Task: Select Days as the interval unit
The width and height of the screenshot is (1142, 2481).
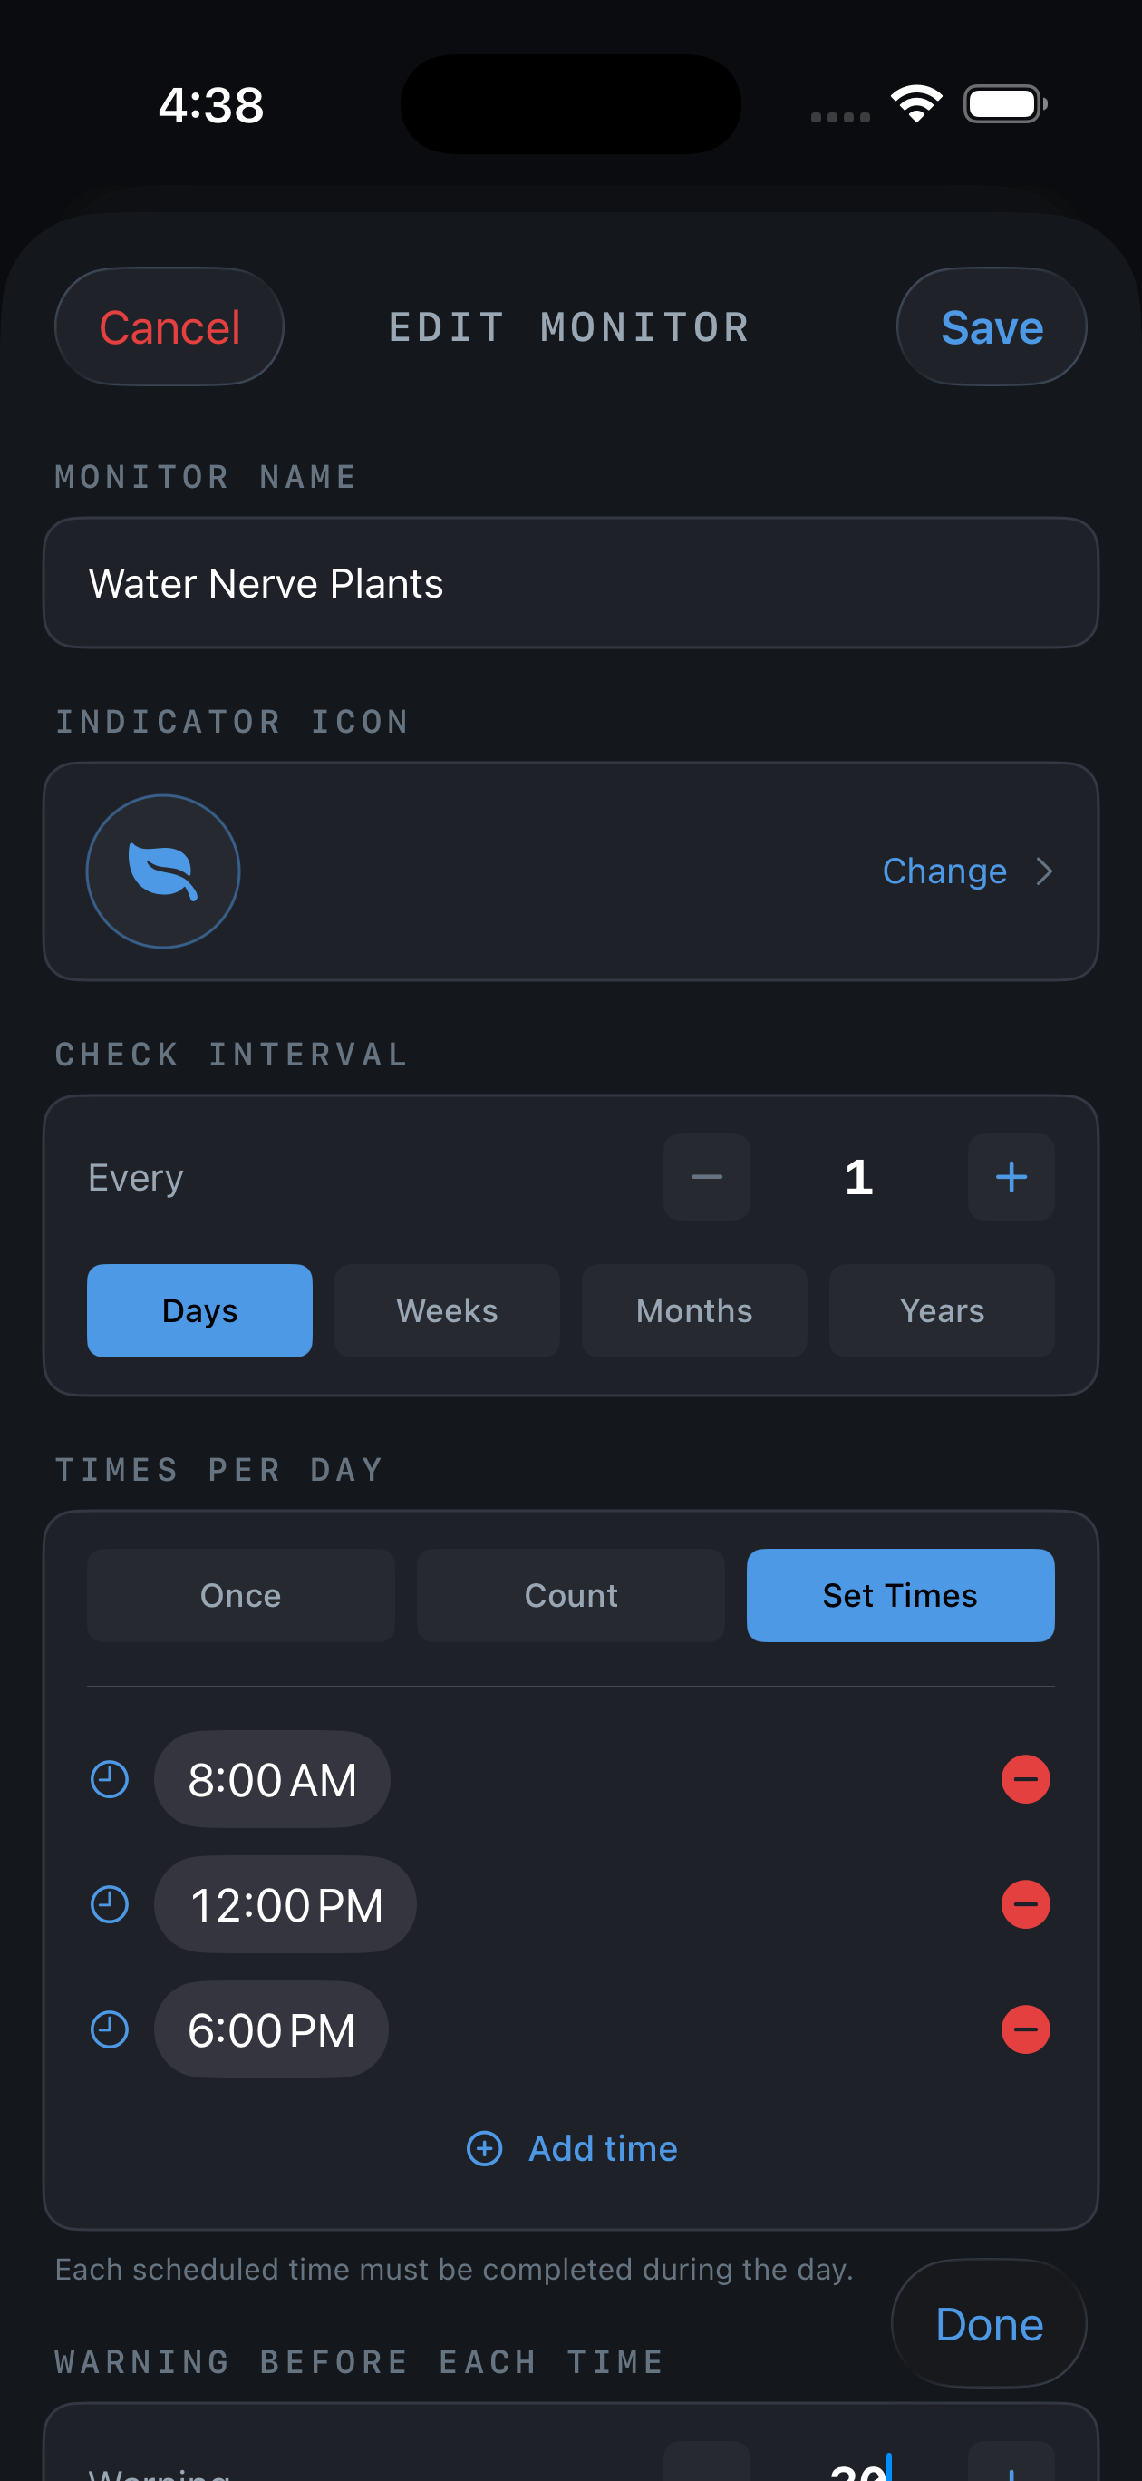Action: pyautogui.click(x=199, y=1309)
